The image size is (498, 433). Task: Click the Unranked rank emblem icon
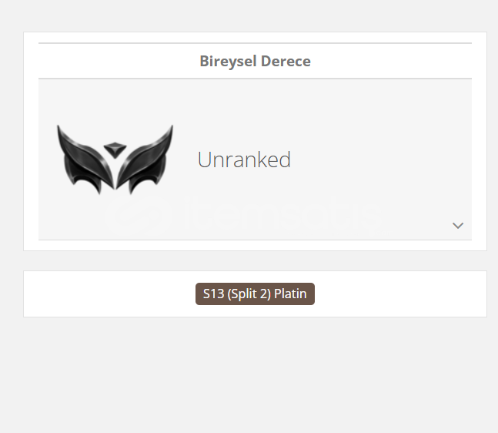click(x=115, y=159)
